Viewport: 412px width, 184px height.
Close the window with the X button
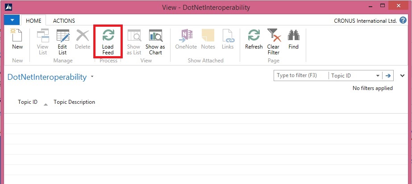pos(399,5)
